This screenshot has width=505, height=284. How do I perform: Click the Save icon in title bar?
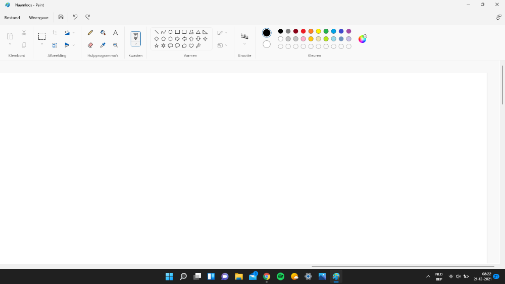61,17
